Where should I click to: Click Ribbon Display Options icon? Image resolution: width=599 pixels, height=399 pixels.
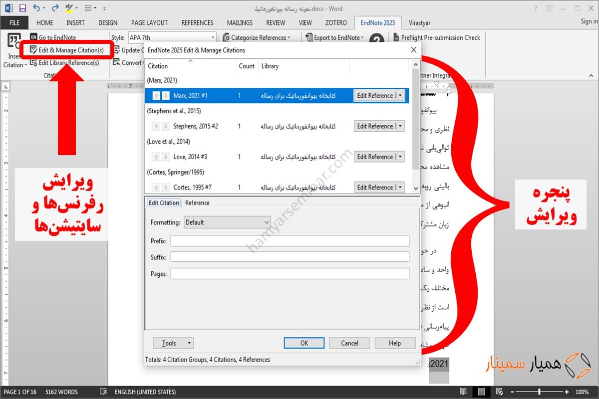[550, 8]
